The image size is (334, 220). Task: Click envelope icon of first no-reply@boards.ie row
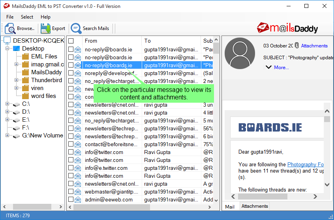click(78, 50)
